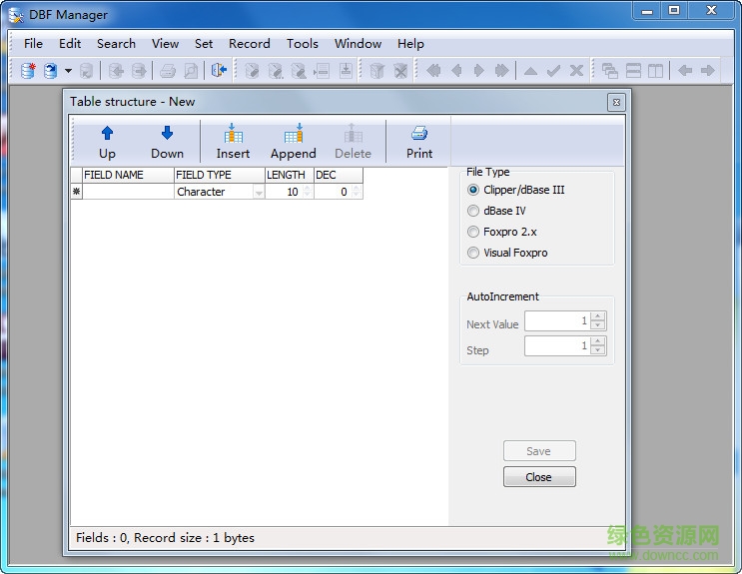Click the Step input field
Image resolution: width=742 pixels, height=574 pixels.
pyautogui.click(x=557, y=346)
